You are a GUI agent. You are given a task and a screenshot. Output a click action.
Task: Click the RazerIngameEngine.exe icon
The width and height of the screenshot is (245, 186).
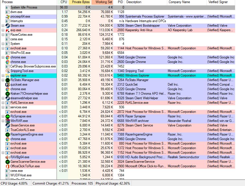(x=8, y=134)
